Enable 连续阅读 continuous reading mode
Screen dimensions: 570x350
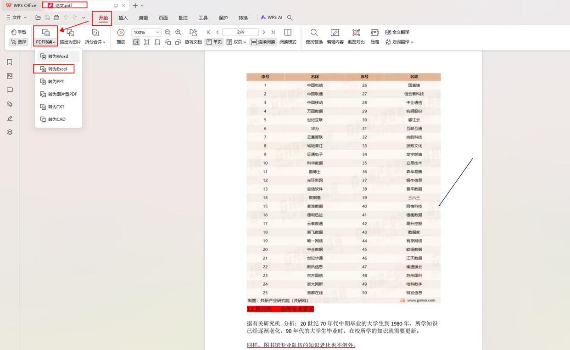click(266, 42)
